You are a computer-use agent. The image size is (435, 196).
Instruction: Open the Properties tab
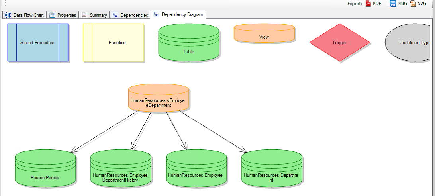pyautogui.click(x=63, y=15)
